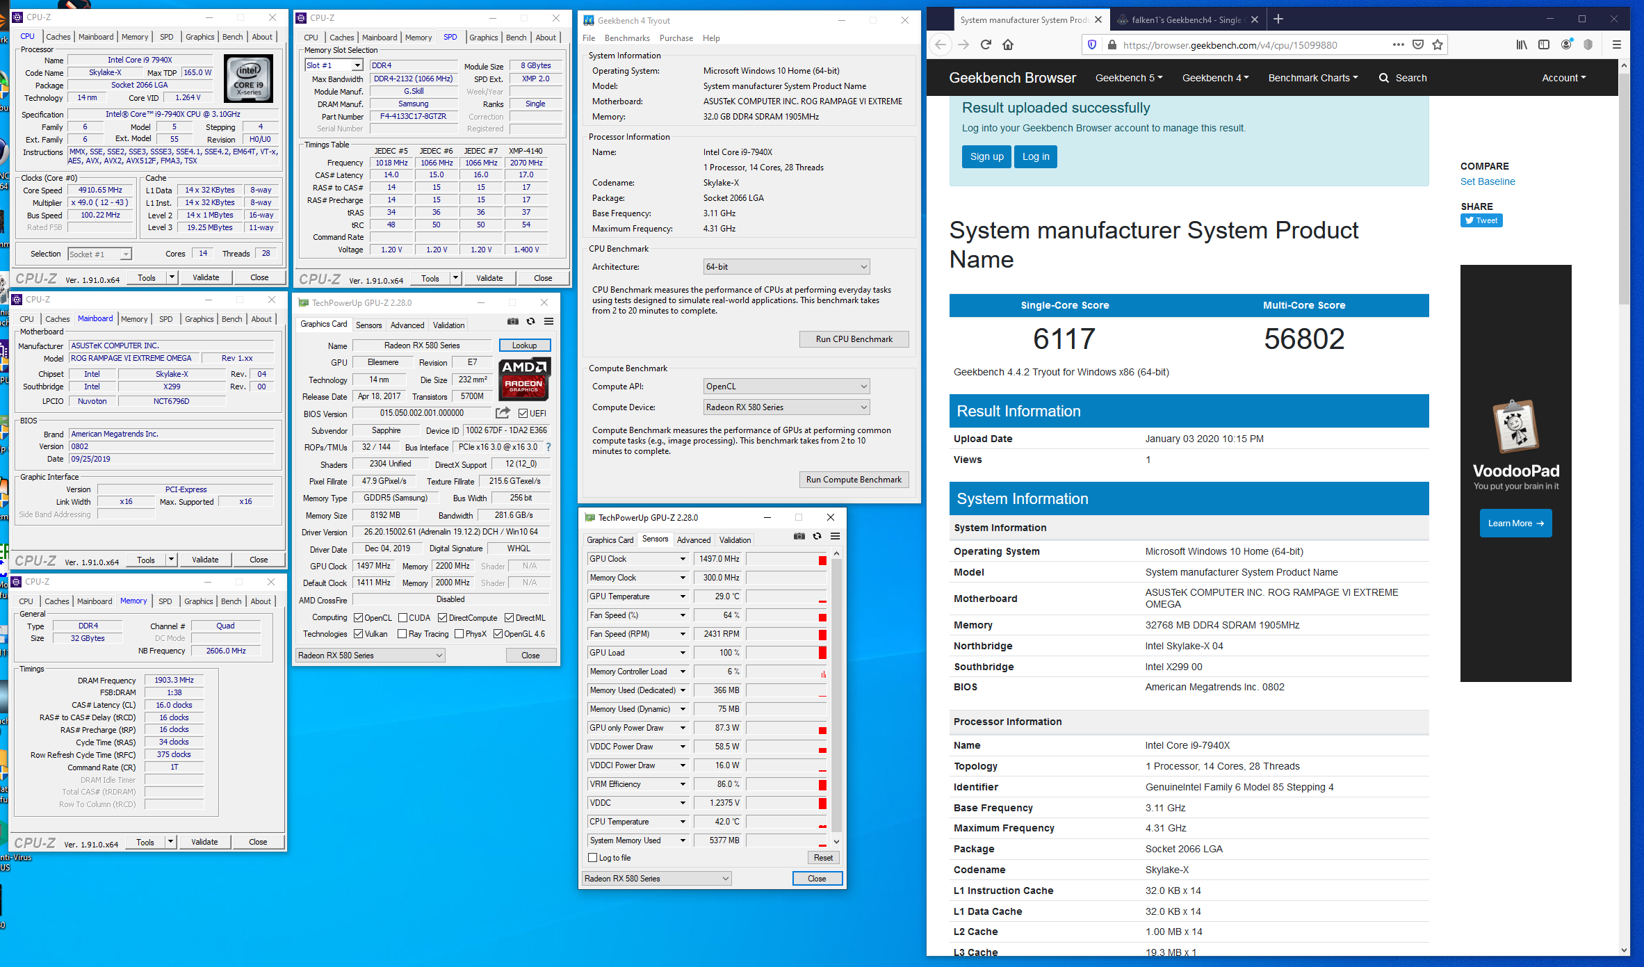The height and width of the screenshot is (967, 1644).
Task: Open Slot #1 memory slot dropdown
Action: (x=334, y=65)
